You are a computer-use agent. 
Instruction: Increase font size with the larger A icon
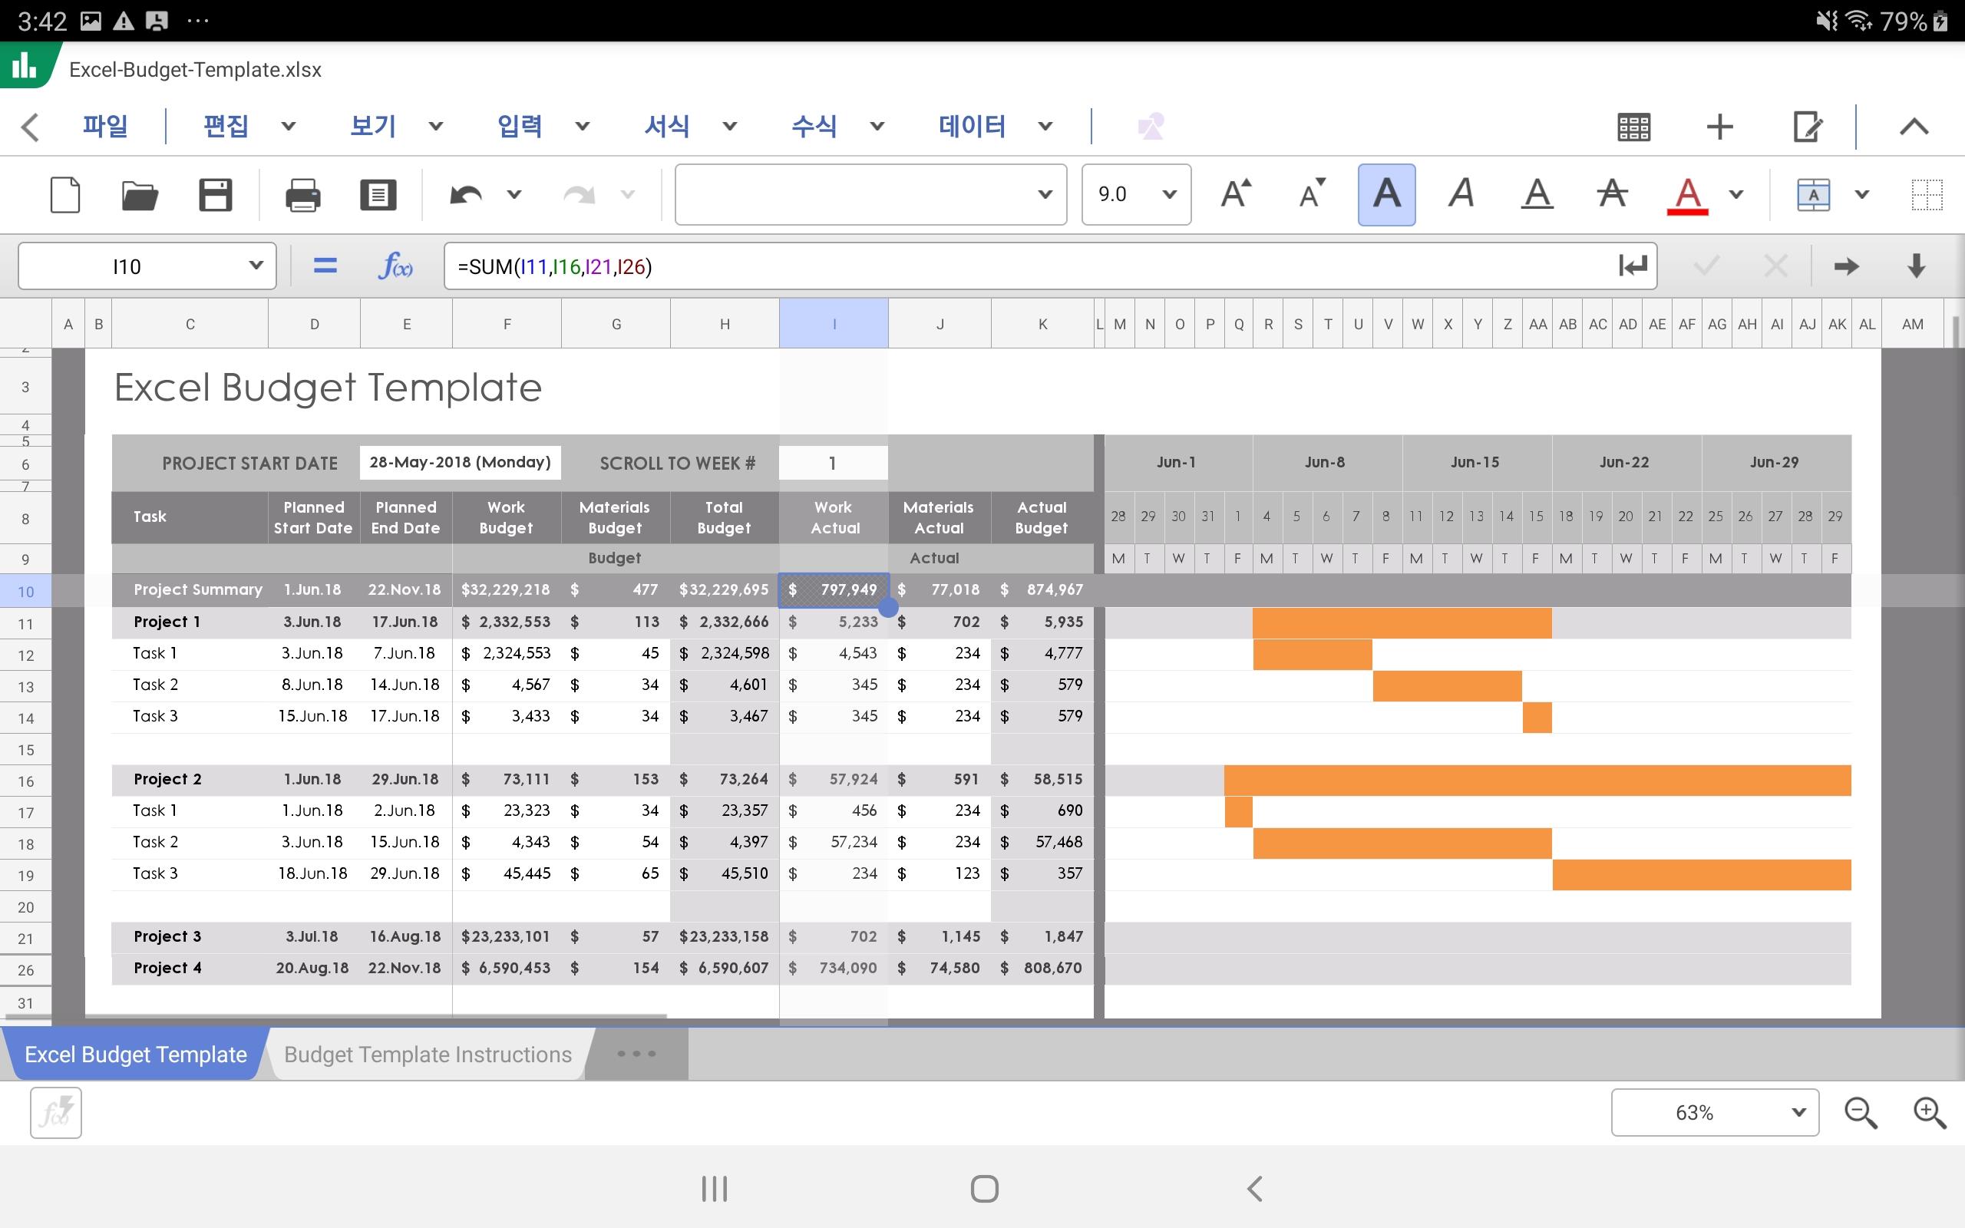[1235, 193]
